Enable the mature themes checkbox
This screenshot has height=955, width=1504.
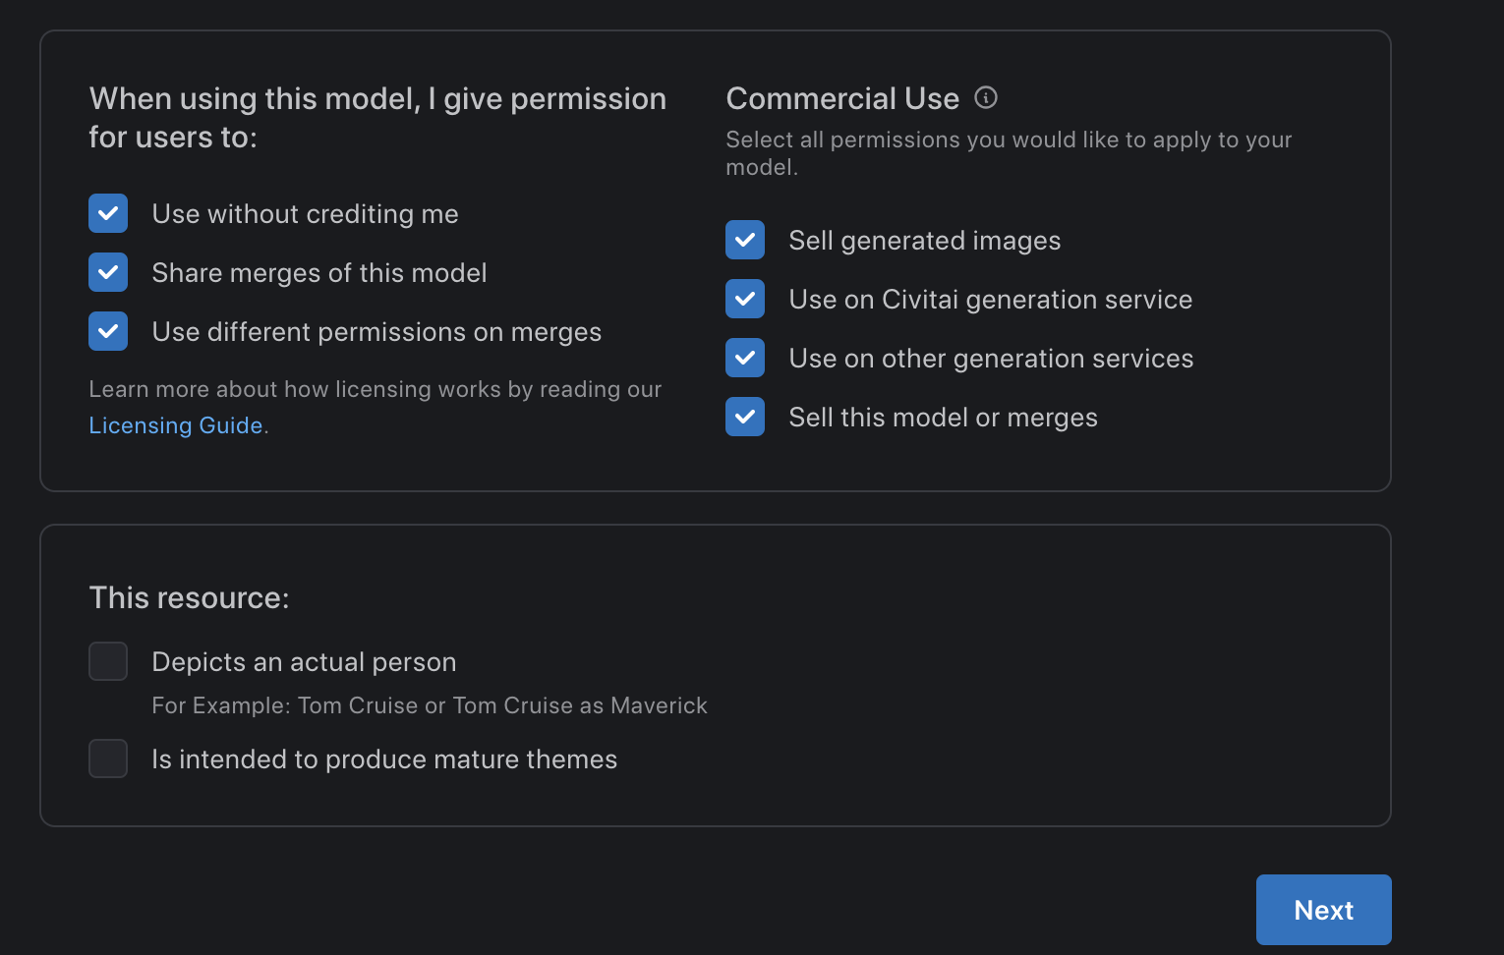pyautogui.click(x=108, y=758)
